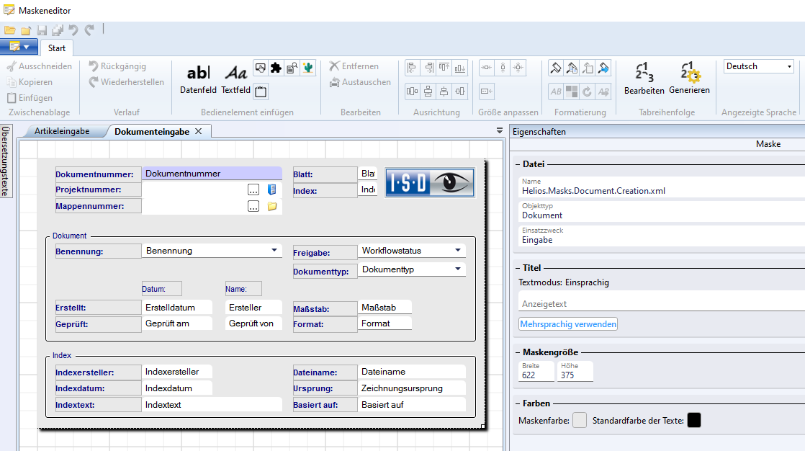Insert a Textfeld control
The height and width of the screenshot is (451, 805).
click(x=235, y=79)
